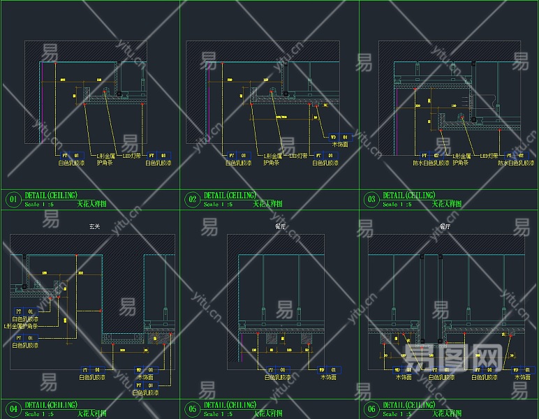Image resolution: width=539 pixels, height=419 pixels.
Task: Select 'Scale 1:5' text under detail 03
Action: click(x=397, y=205)
